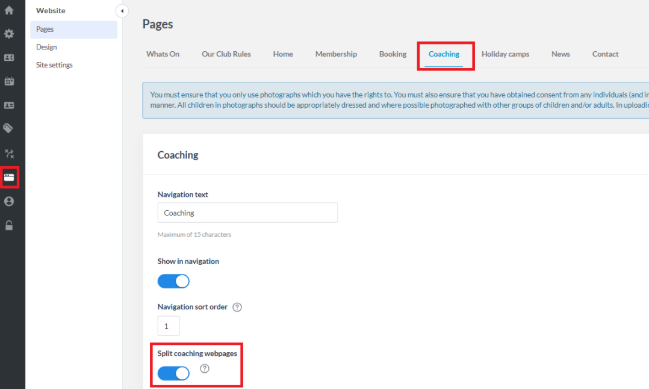Select the Our Club Rules tab
This screenshot has height=389, width=649.
[x=226, y=54]
